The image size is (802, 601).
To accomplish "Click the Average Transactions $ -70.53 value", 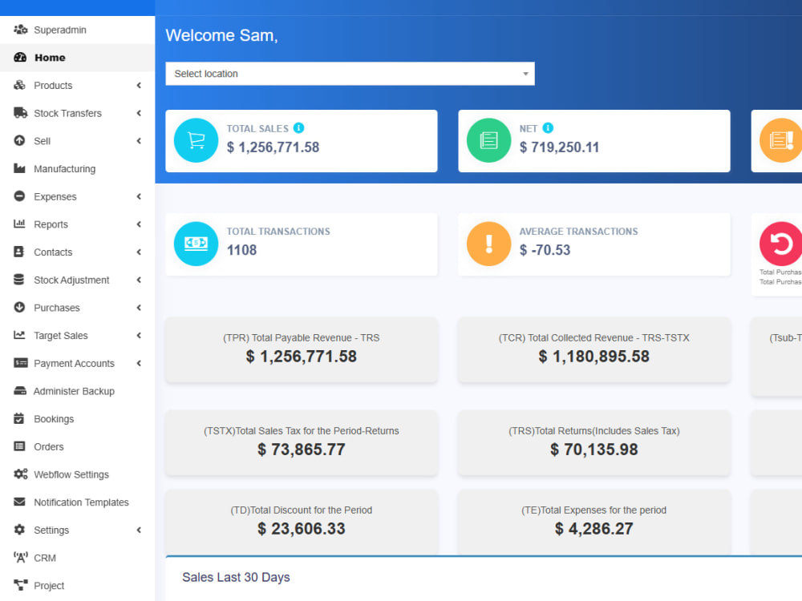I will pos(545,250).
